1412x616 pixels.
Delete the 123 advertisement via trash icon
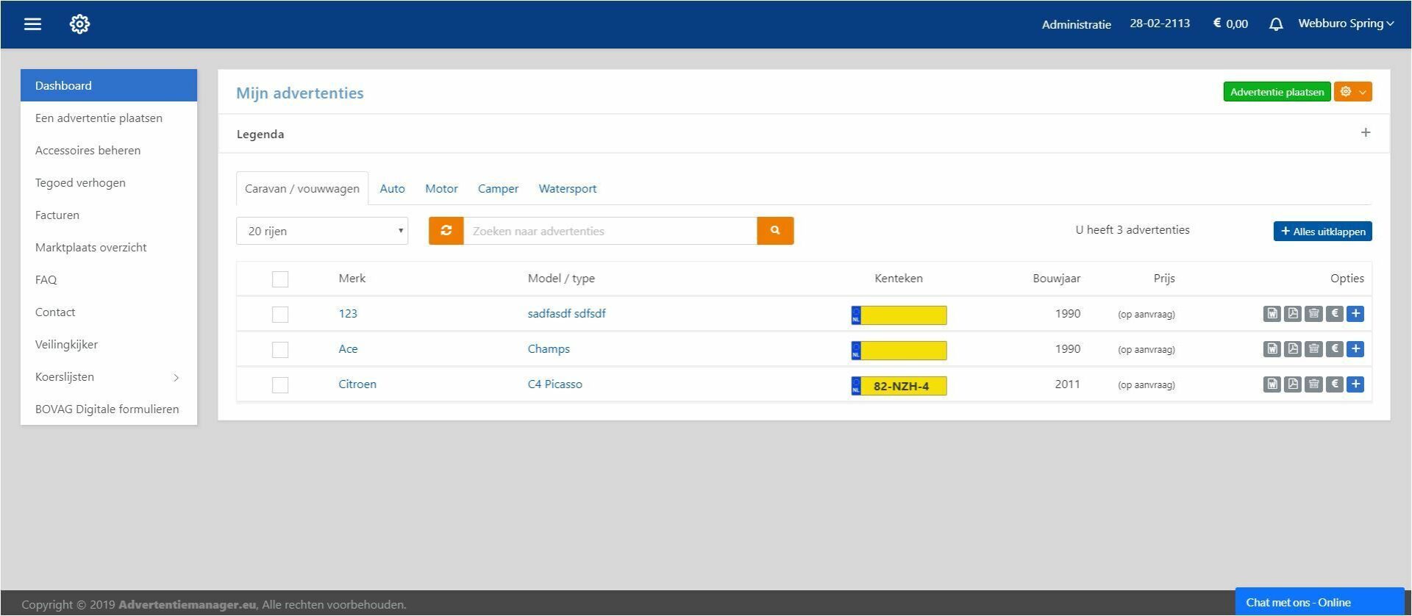coord(1313,314)
